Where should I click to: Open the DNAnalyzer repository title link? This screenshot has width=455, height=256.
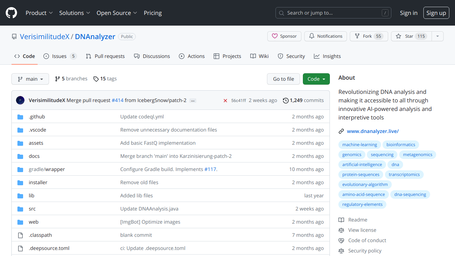tap(95, 37)
